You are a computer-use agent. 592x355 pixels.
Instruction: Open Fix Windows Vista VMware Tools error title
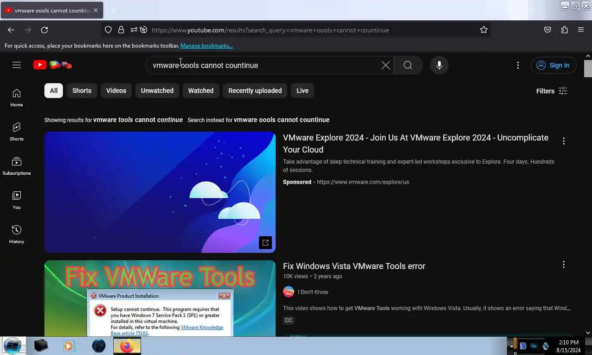[x=354, y=266]
